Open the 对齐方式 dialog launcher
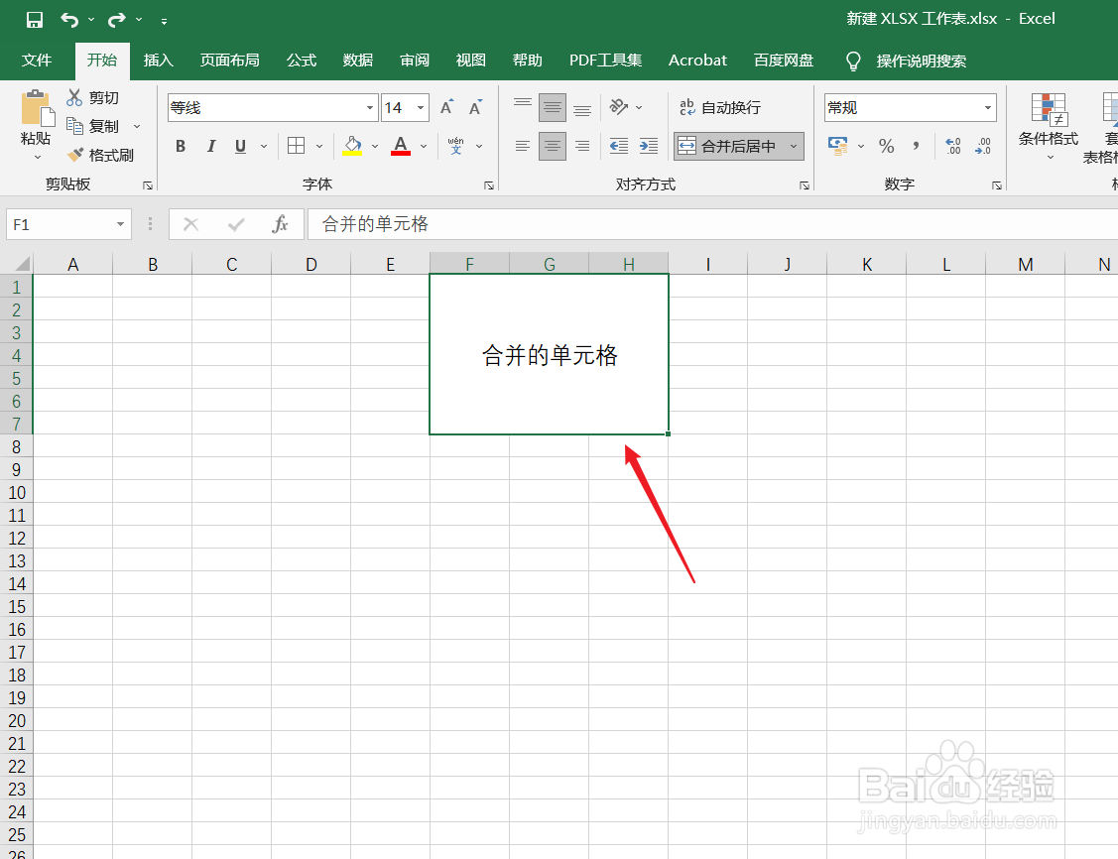Viewport: 1118px width, 859px height. pos(805,185)
